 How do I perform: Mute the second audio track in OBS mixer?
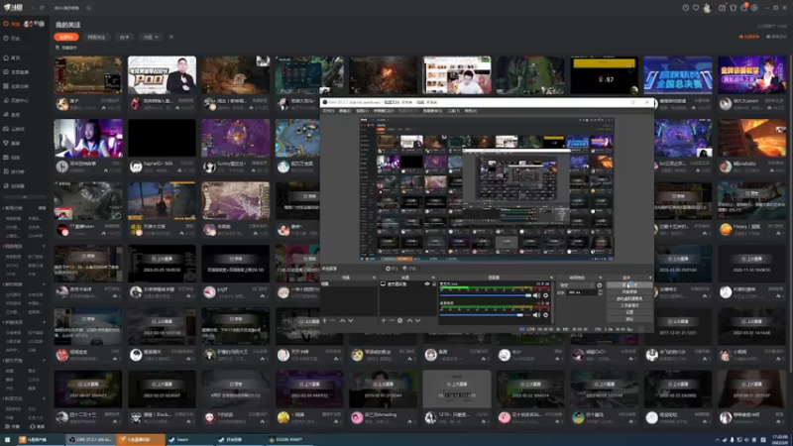point(536,315)
